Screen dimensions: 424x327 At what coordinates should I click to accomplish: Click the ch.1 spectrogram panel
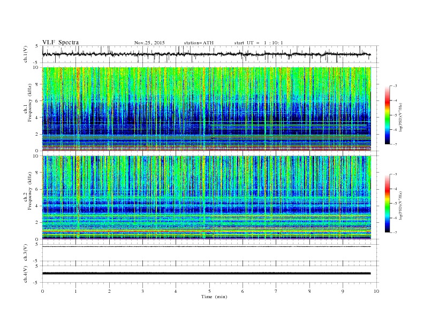[207, 109]
